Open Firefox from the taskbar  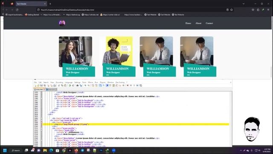[76, 150]
